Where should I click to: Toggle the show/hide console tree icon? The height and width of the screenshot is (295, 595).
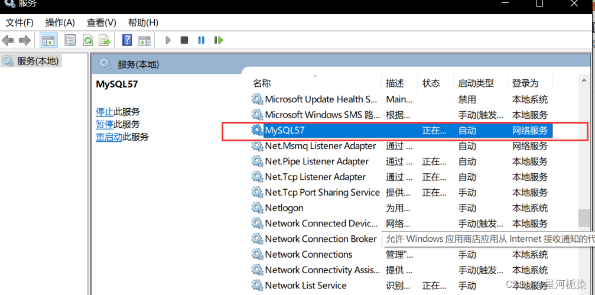[x=48, y=40]
